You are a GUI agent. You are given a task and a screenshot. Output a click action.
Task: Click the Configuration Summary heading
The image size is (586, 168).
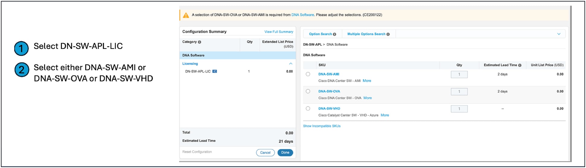[x=204, y=31]
